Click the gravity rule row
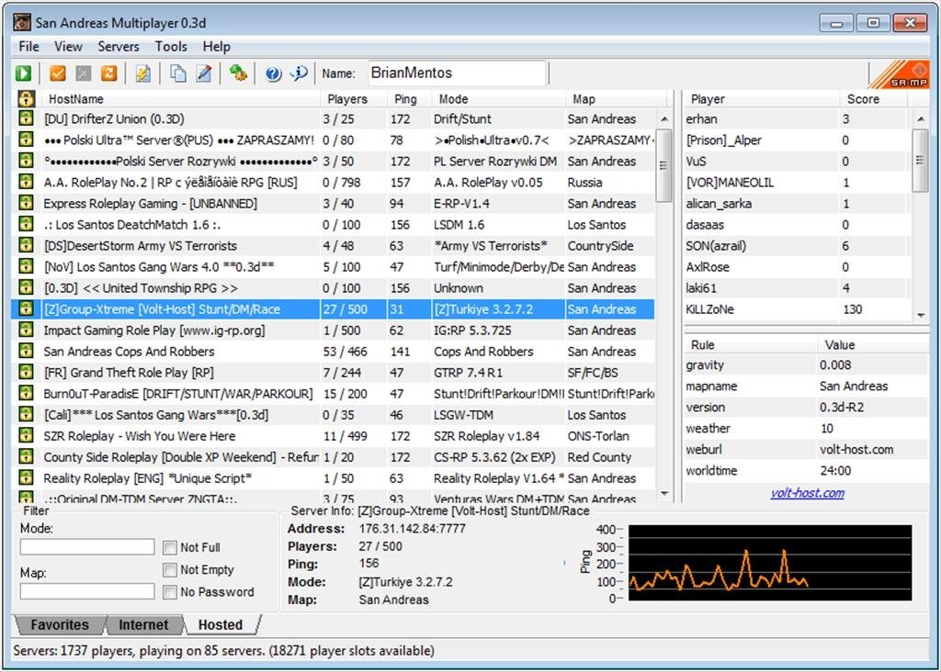Screen dimensions: 941x672 pyautogui.click(x=806, y=365)
